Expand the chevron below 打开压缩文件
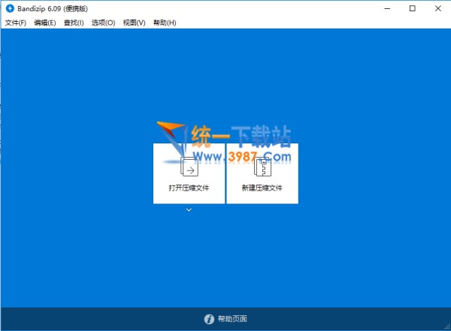 (x=189, y=209)
